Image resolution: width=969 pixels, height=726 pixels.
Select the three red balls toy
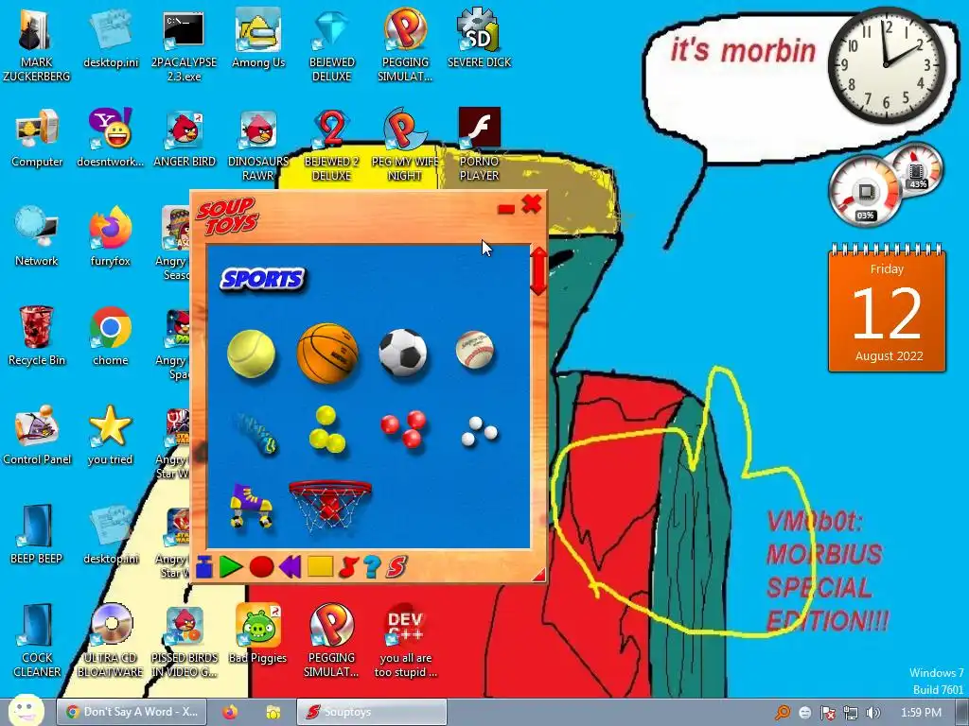pyautogui.click(x=403, y=428)
